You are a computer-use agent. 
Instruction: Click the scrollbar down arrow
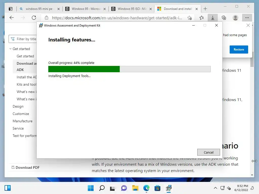[252, 175]
